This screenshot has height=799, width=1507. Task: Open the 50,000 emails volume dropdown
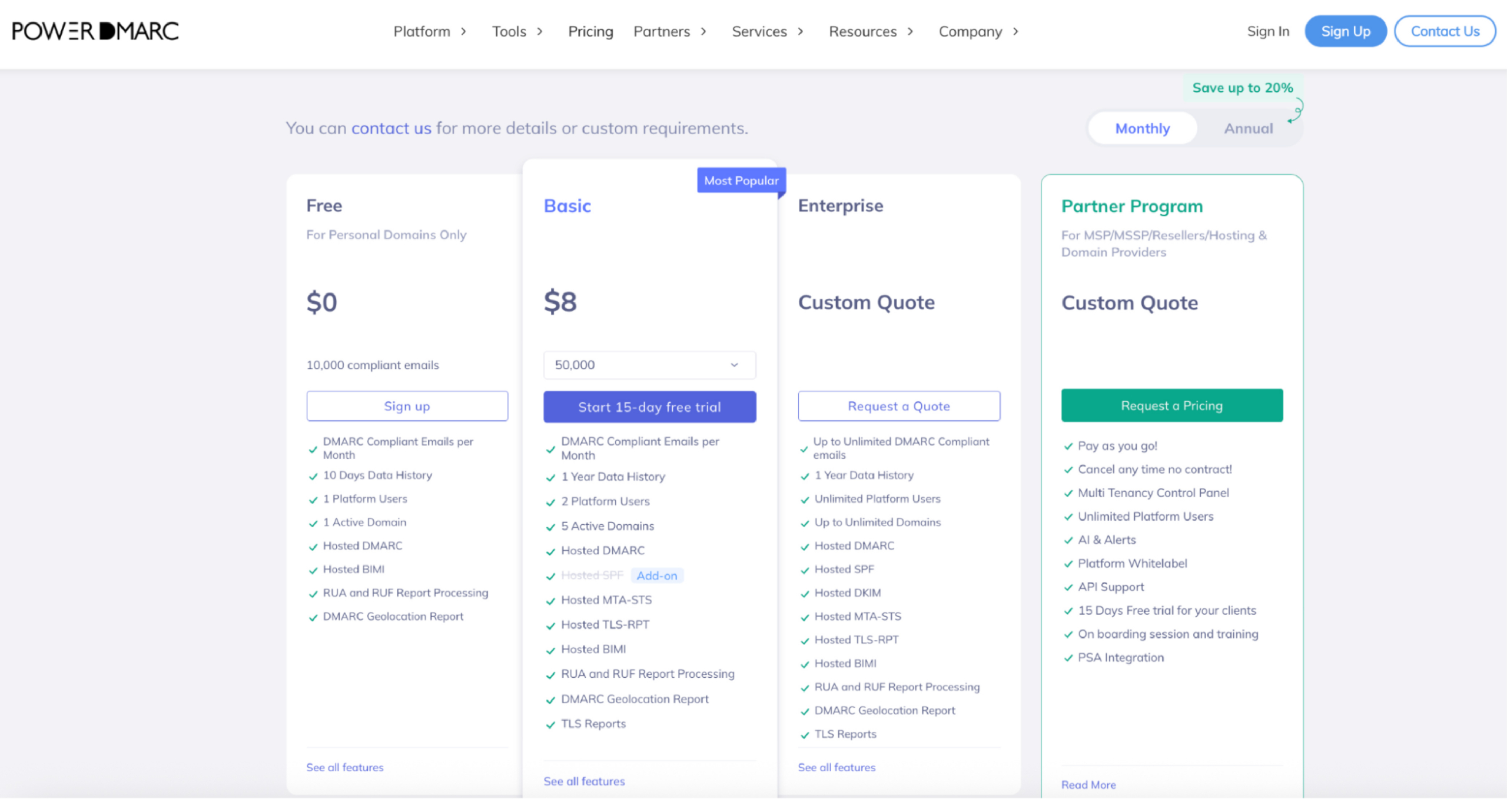(x=649, y=365)
